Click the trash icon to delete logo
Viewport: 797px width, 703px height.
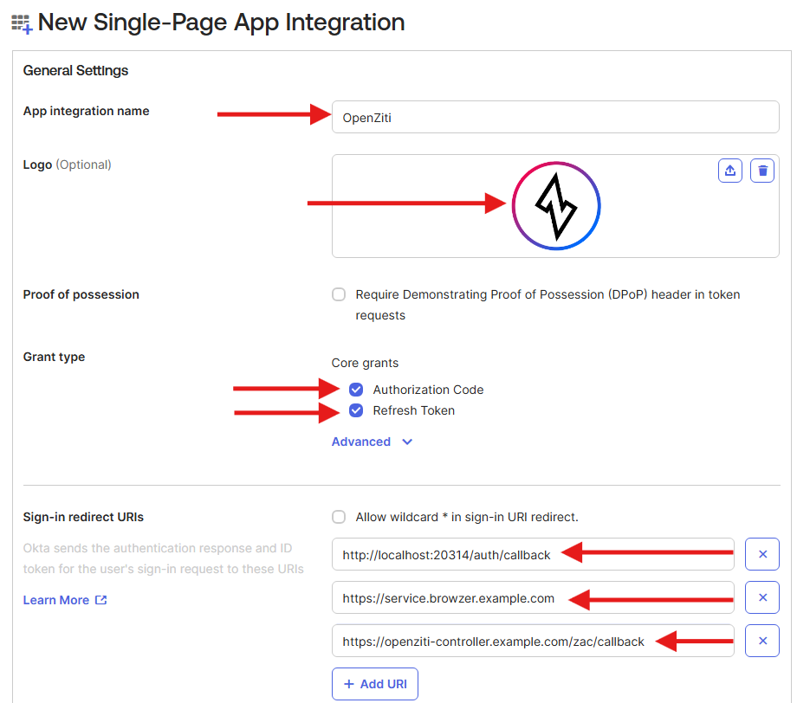(x=762, y=171)
